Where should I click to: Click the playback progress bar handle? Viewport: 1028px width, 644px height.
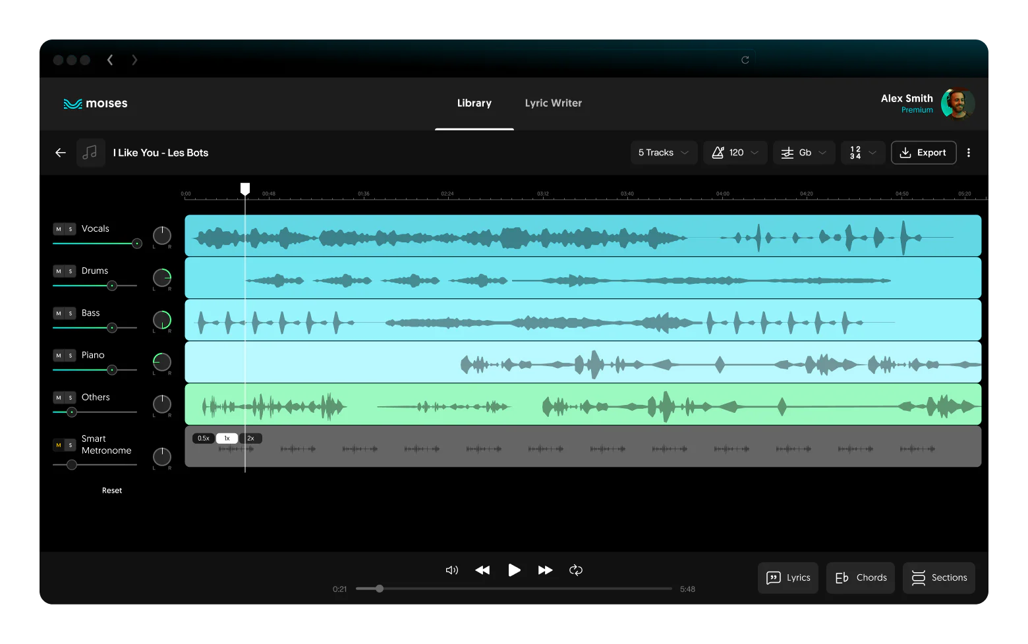pos(380,589)
